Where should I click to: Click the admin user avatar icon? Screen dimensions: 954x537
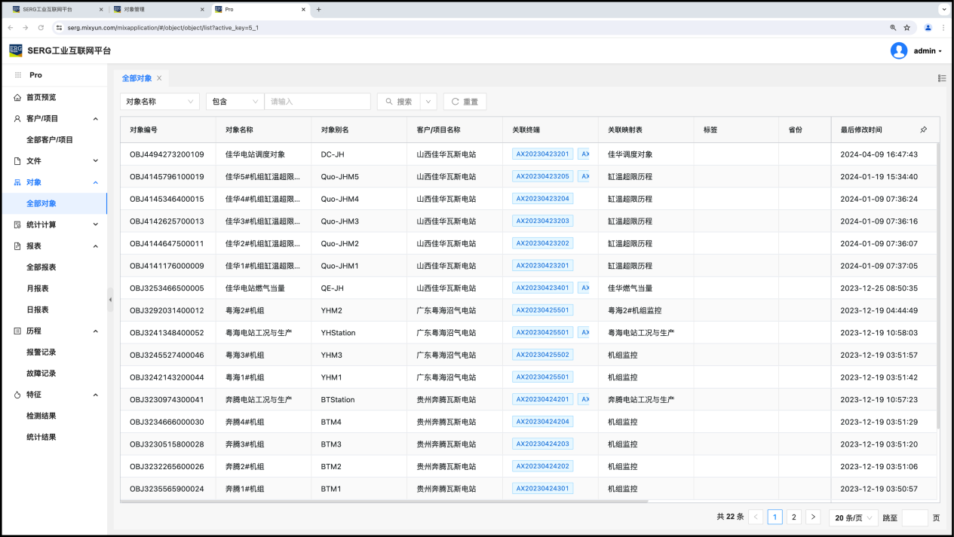click(x=898, y=50)
